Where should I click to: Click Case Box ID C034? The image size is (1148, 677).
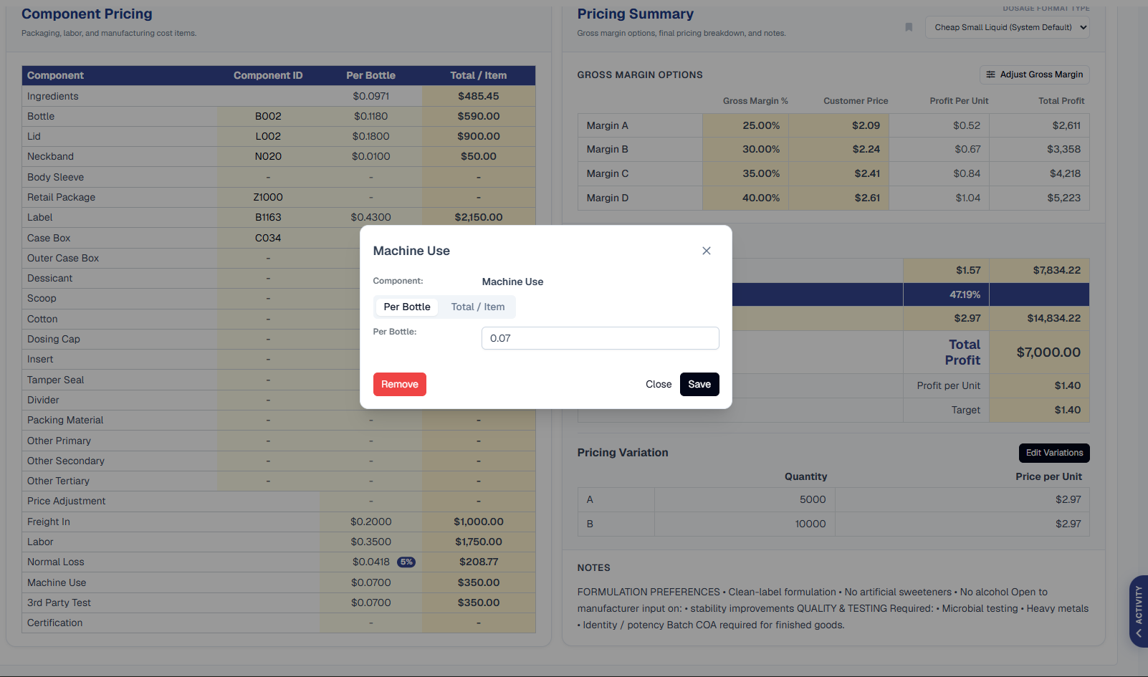coord(268,238)
